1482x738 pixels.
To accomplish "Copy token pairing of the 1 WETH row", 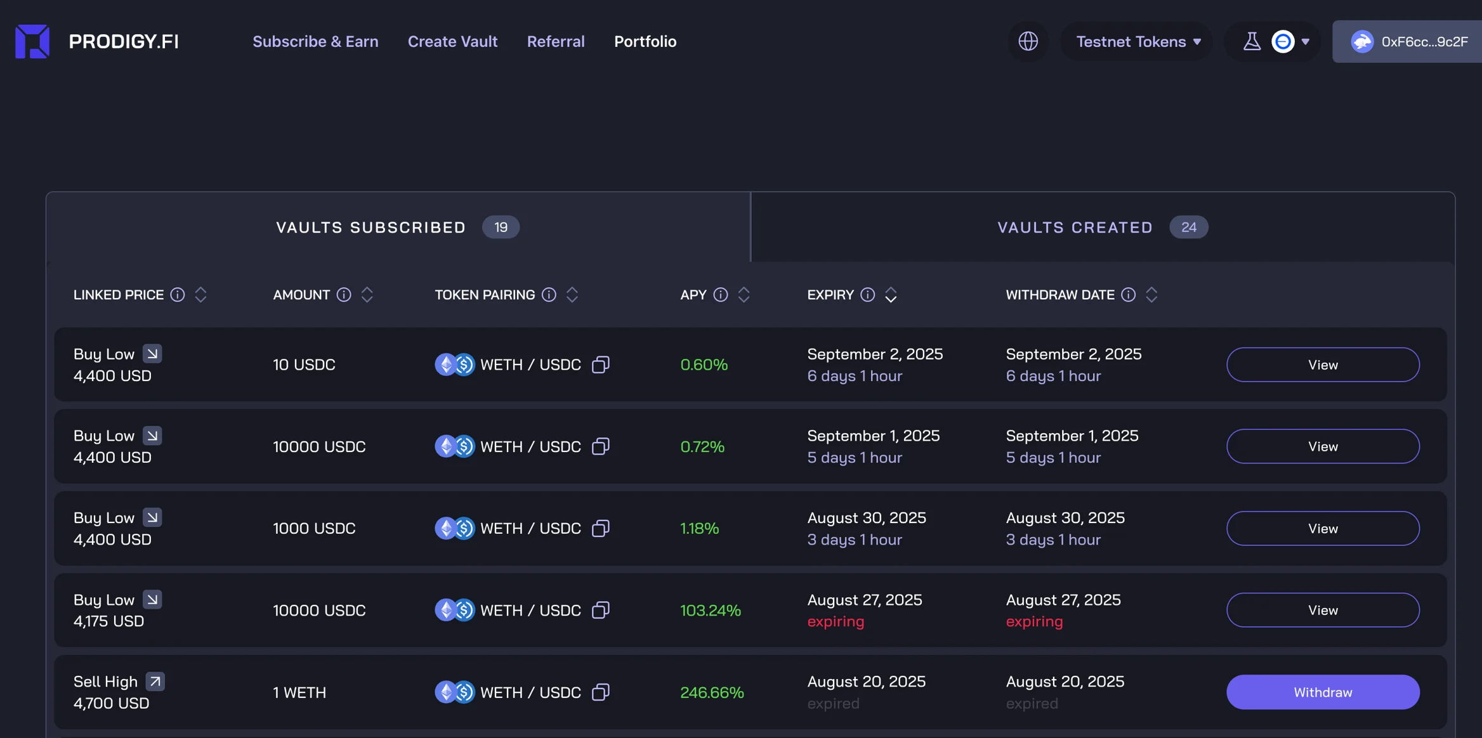I will click(x=600, y=692).
